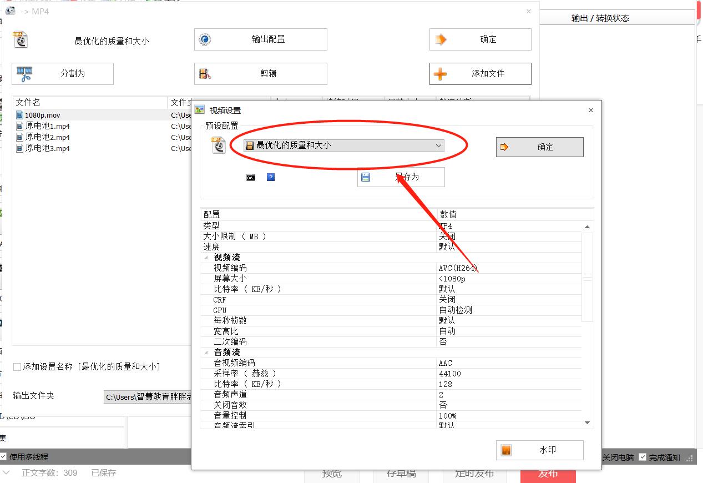Image resolution: width=703 pixels, height=483 pixels.
Task: Open the command-line parameters icon
Action: 250,177
